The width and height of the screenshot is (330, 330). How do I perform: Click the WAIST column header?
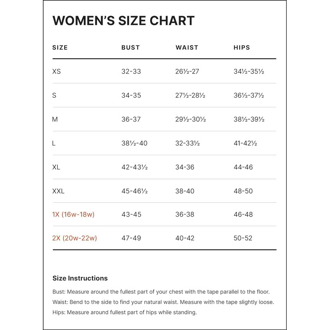click(187, 47)
